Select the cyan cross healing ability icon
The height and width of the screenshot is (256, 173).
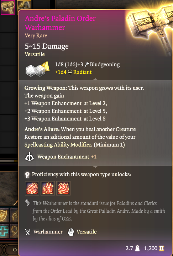click(4, 231)
